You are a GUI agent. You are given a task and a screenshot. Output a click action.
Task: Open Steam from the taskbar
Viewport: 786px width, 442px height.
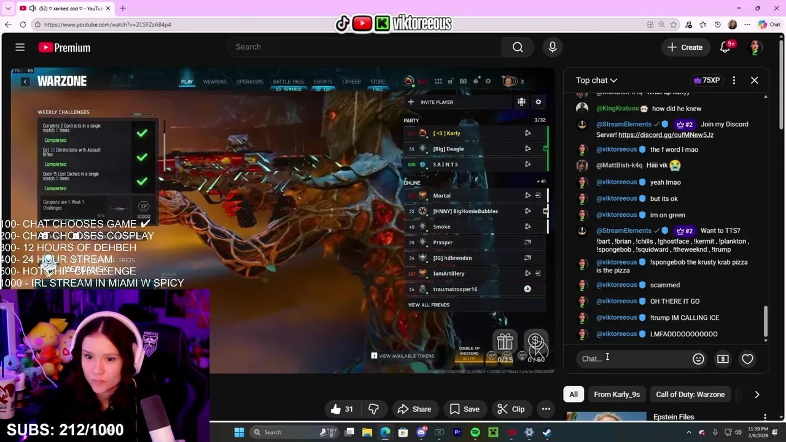tap(547, 432)
